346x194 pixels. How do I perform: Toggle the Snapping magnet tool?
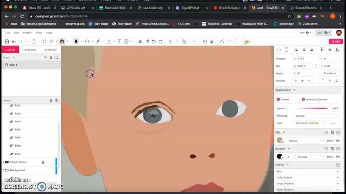tap(62, 41)
